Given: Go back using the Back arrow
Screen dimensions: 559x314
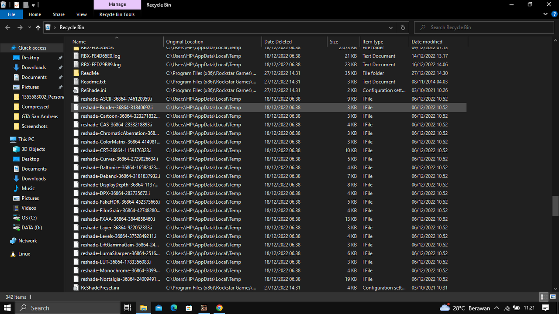Looking at the screenshot, I should (8, 27).
